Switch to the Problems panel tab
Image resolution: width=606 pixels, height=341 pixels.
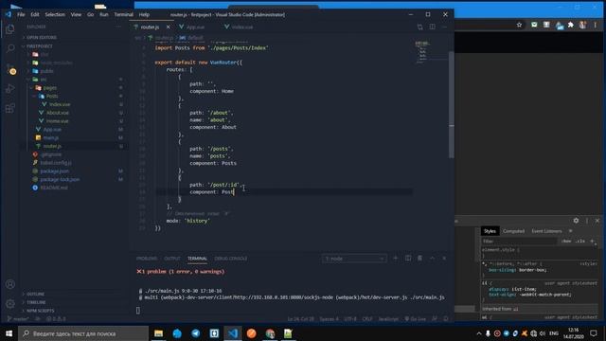pos(147,259)
